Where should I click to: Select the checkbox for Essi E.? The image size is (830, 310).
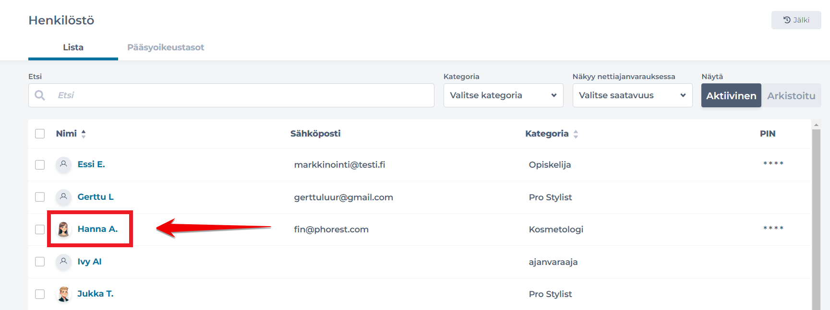pyautogui.click(x=40, y=165)
